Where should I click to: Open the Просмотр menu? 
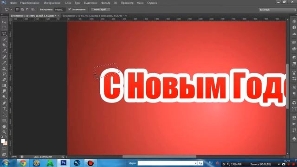(127, 3)
